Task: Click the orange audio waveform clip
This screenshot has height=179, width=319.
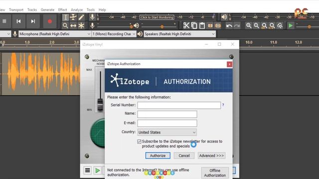Action: tap(41, 74)
